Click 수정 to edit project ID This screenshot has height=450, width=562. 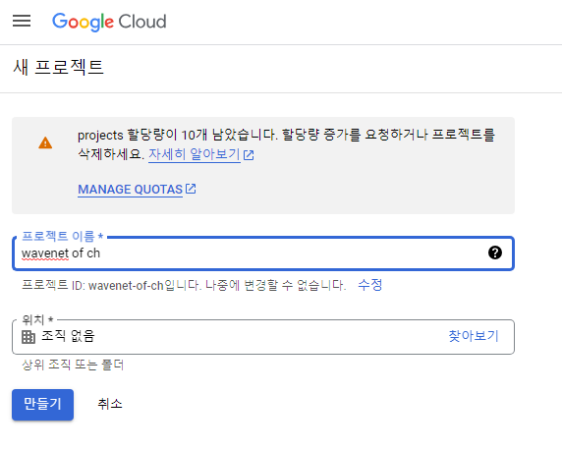point(369,285)
